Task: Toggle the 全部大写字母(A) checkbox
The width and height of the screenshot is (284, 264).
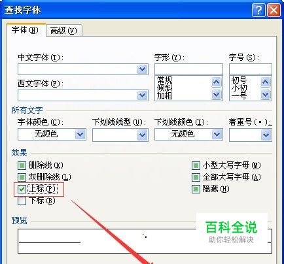Action: [196, 177]
